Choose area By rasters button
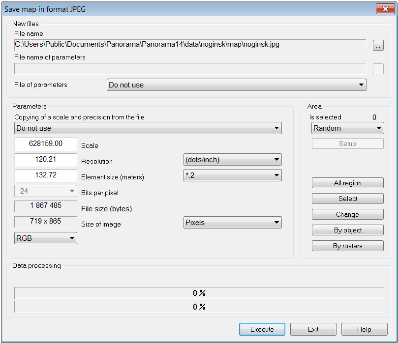The width and height of the screenshot is (398, 343). point(347,246)
